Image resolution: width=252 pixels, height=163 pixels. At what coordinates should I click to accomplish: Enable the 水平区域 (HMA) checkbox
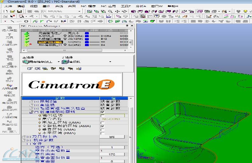(x=102, y=133)
